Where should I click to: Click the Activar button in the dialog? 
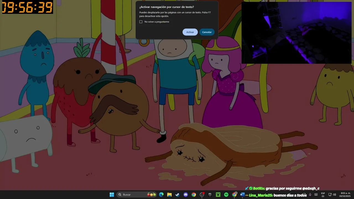coord(190,32)
